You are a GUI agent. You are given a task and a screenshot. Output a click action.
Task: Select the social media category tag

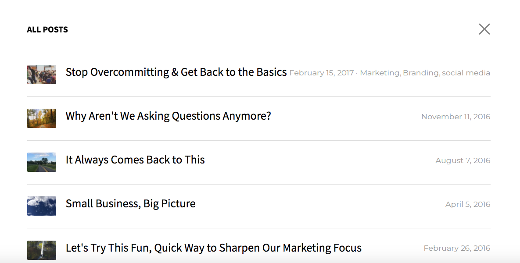click(466, 73)
